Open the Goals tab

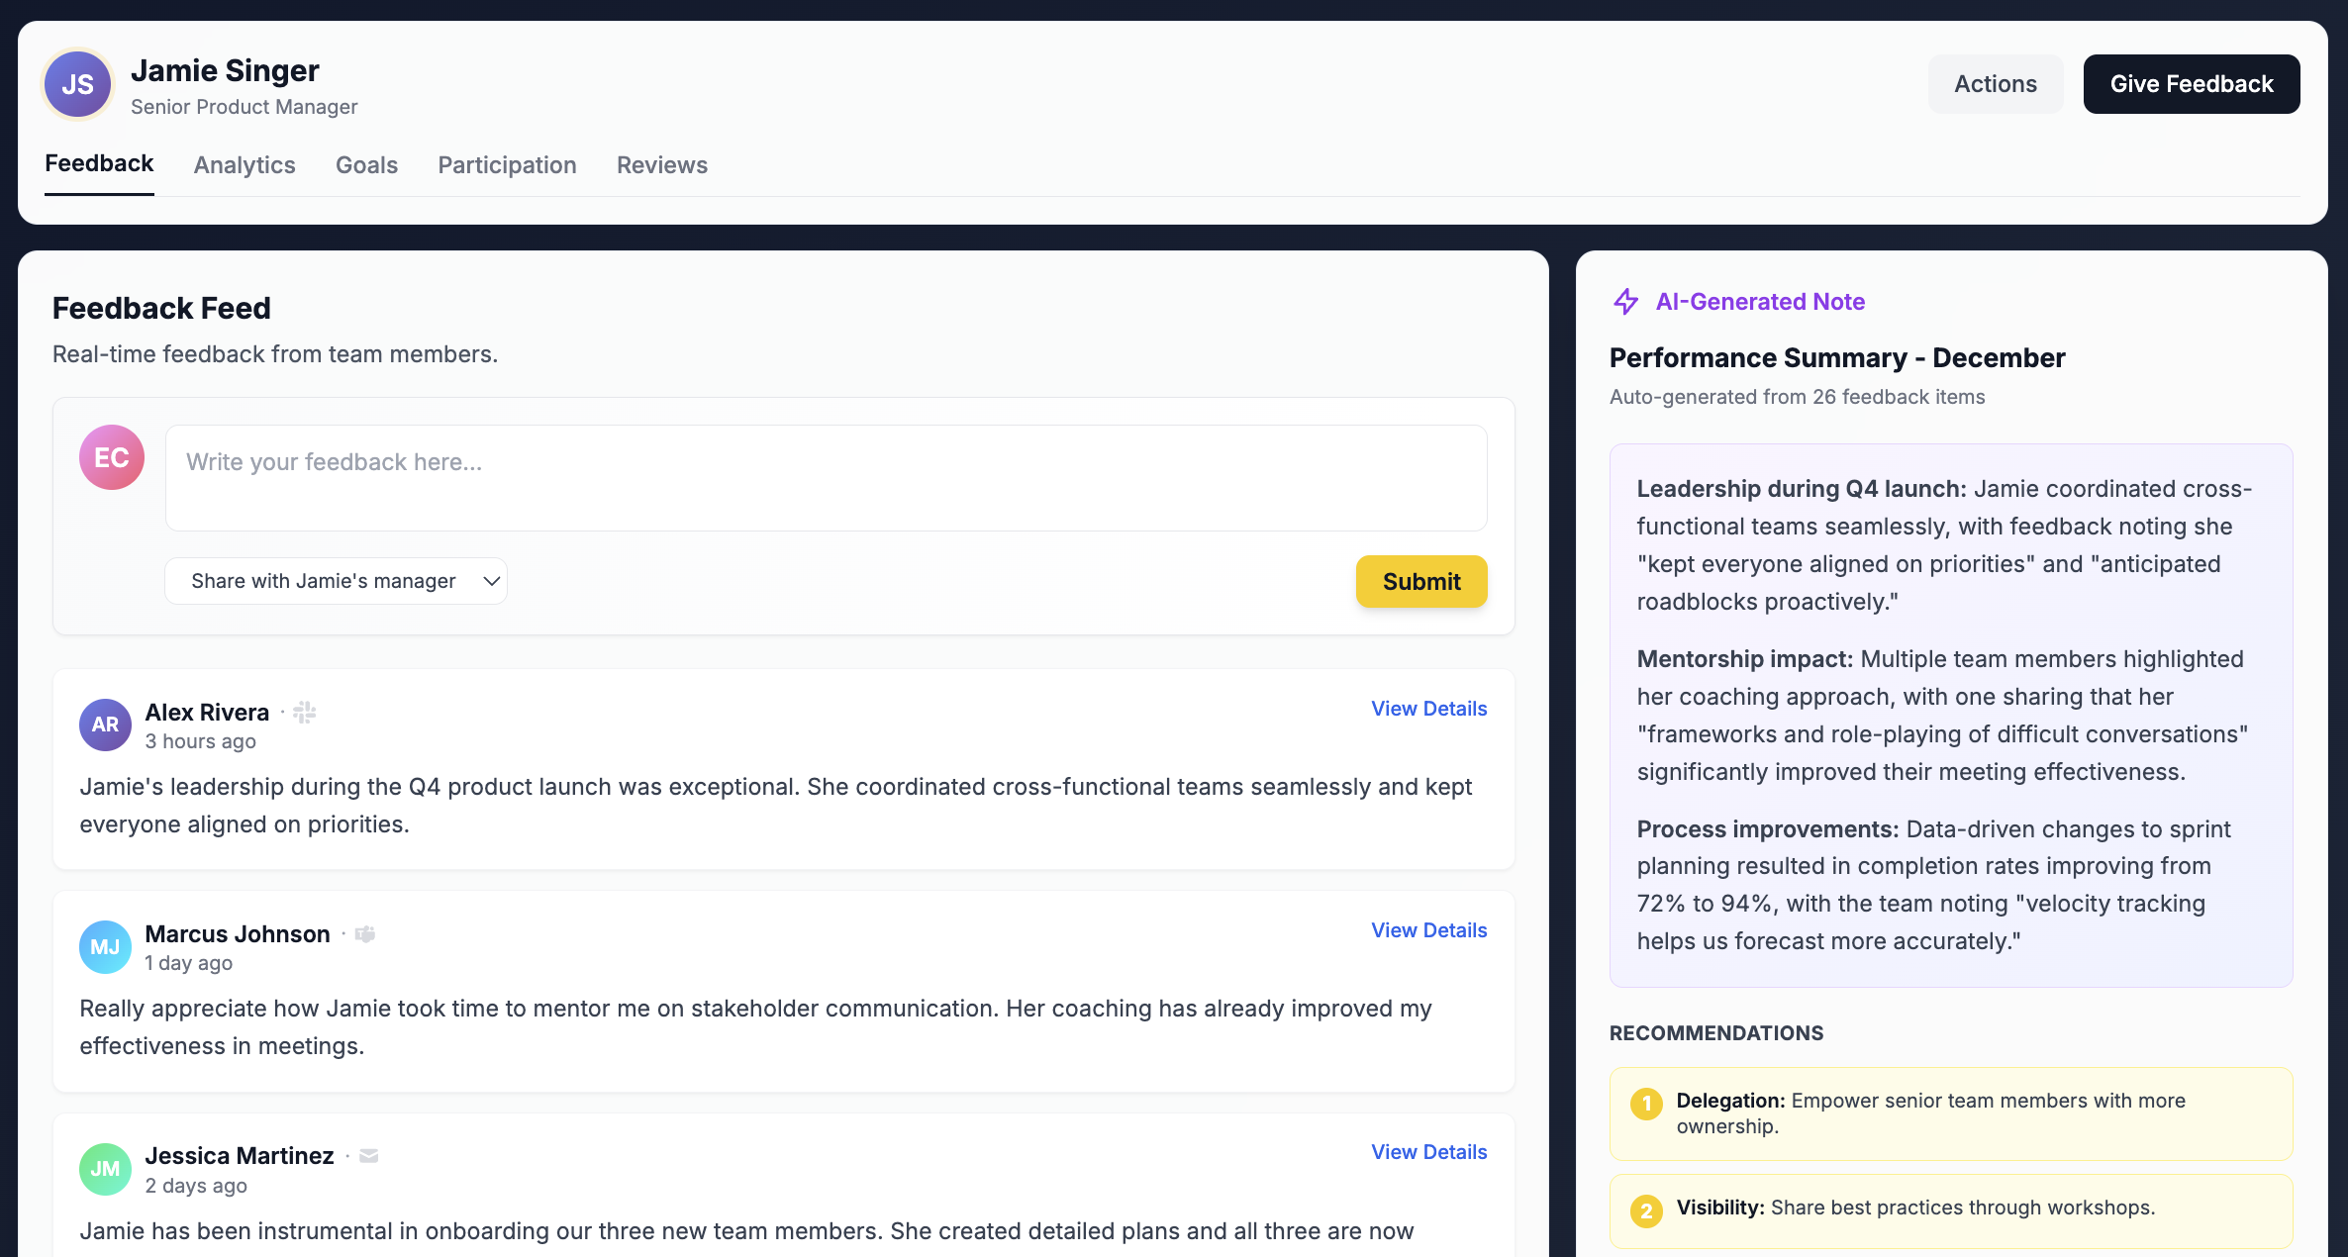point(366,165)
